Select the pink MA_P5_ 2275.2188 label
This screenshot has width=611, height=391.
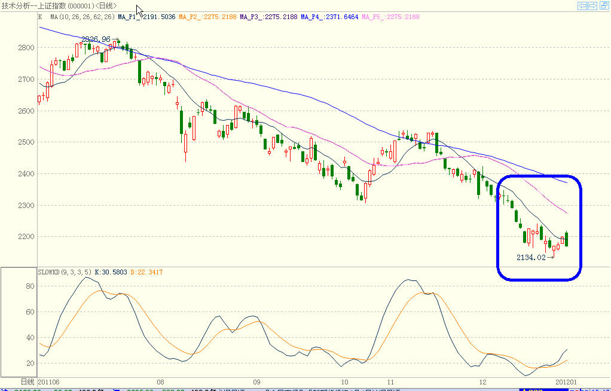click(x=390, y=17)
